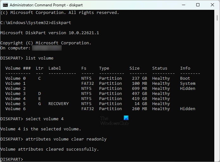Click the 'Hidden' info of Volume 6

(x=187, y=109)
